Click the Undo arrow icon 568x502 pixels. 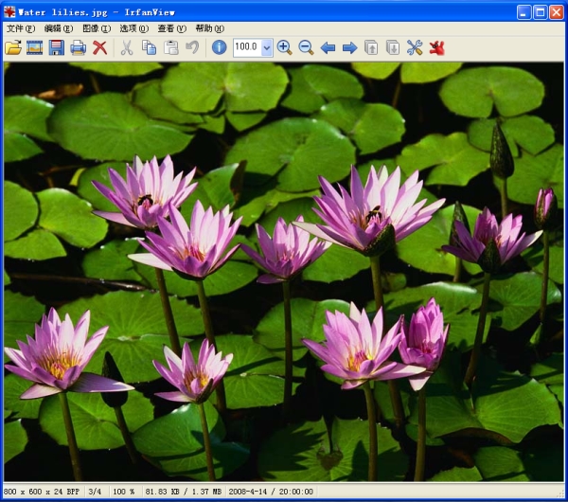(192, 48)
